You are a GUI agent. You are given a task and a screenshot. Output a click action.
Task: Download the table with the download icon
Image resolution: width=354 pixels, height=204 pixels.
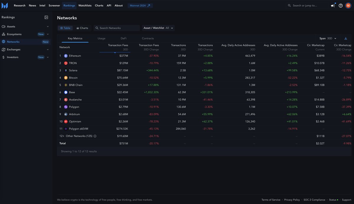click(346, 39)
